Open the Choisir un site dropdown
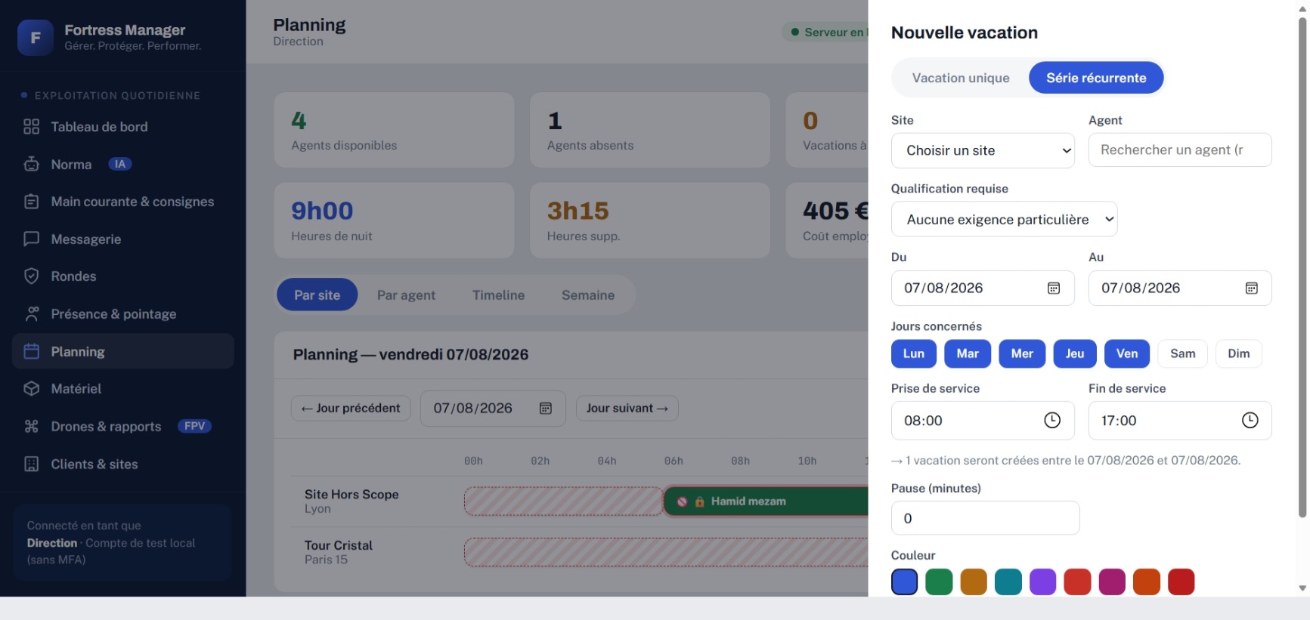Viewport: 1310px width, 620px height. point(983,151)
